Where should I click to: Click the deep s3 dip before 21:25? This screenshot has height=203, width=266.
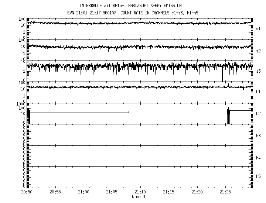click(222, 76)
